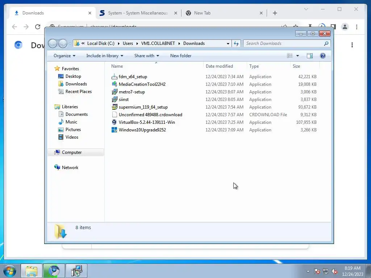
Task: Open the browser tab search chevron
Action: (306, 9)
